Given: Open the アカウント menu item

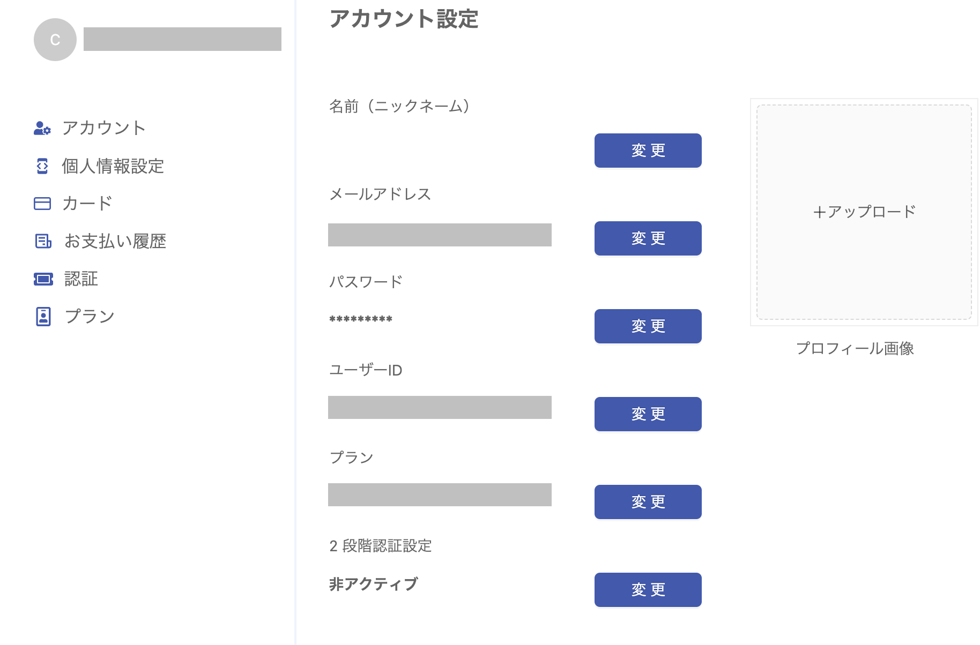Looking at the screenshot, I should tap(104, 128).
